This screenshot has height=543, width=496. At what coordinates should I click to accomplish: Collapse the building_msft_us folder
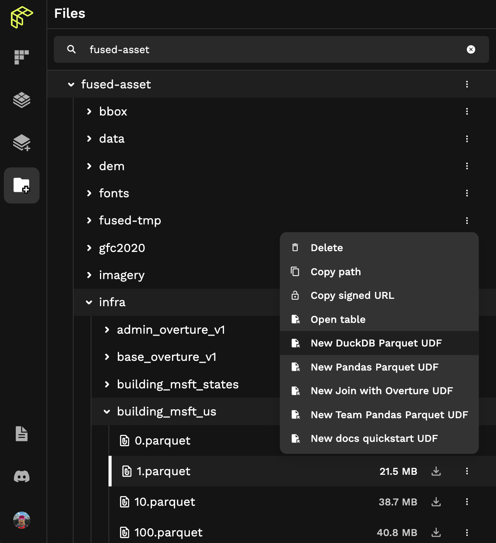(107, 412)
